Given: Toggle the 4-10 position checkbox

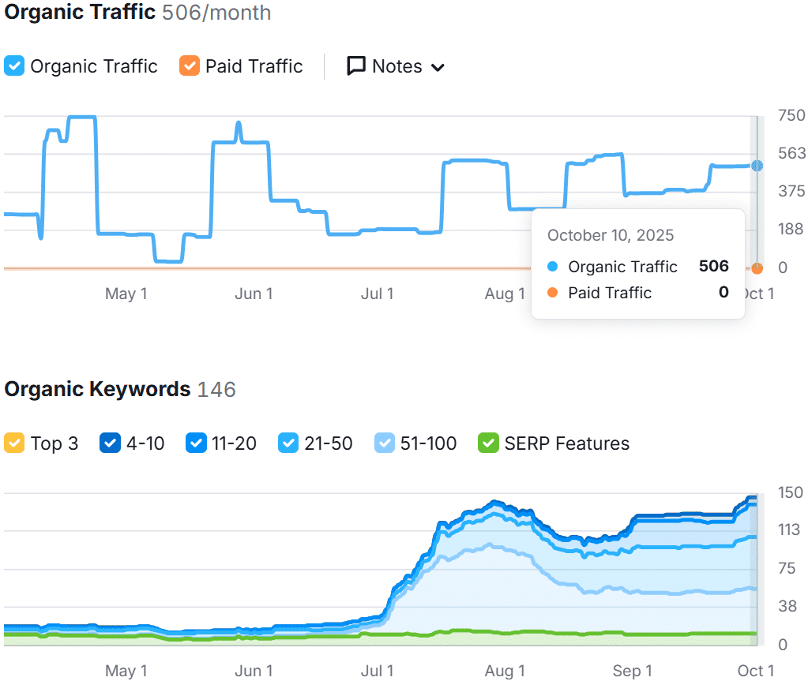Looking at the screenshot, I should pos(110,443).
